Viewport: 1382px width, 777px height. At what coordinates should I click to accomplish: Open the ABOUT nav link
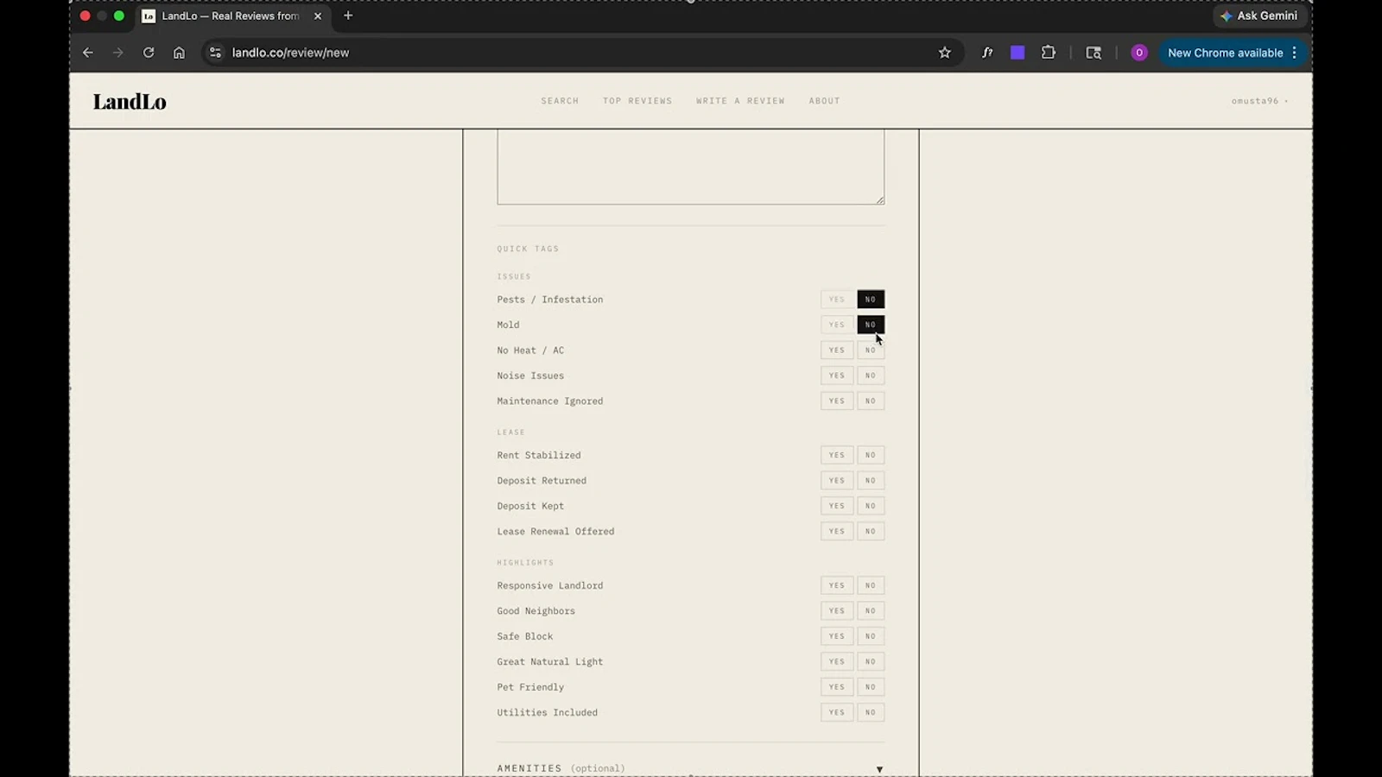824,101
